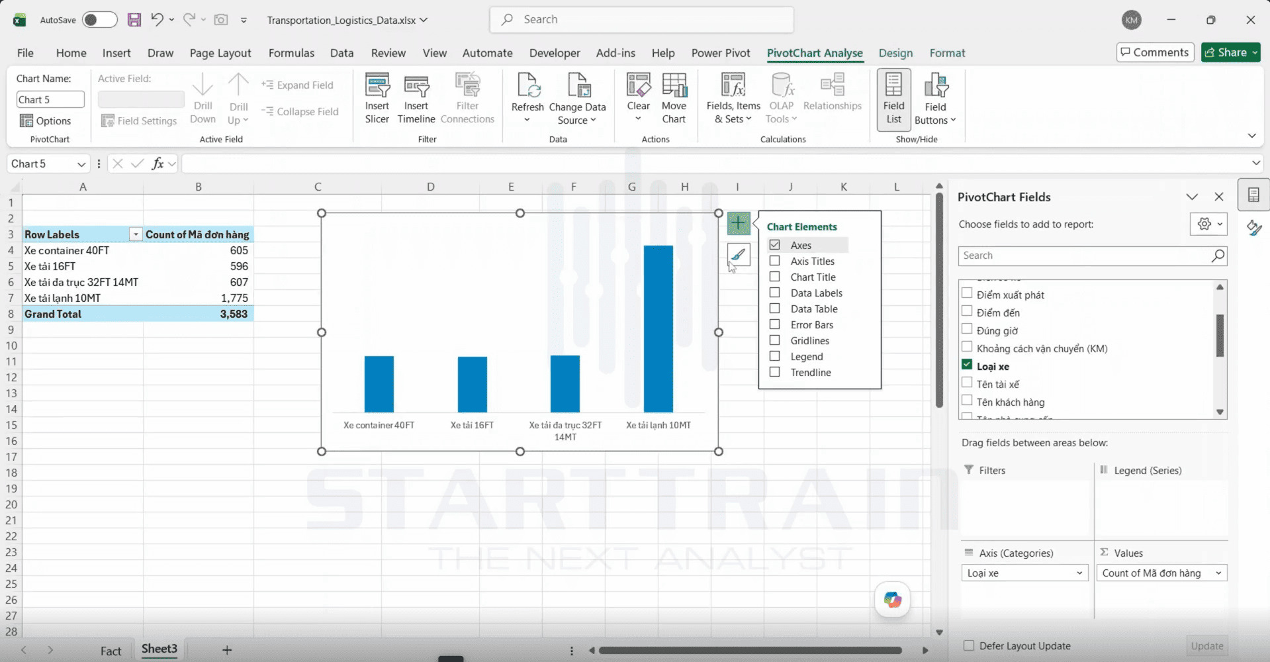Open the Chart Styles brush icon

[739, 255]
